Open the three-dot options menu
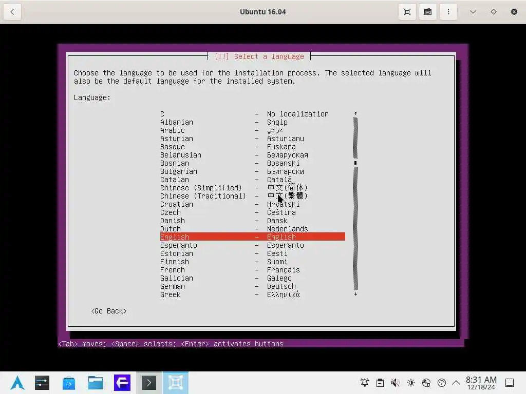Viewport: 526px width, 394px height. tap(448, 12)
